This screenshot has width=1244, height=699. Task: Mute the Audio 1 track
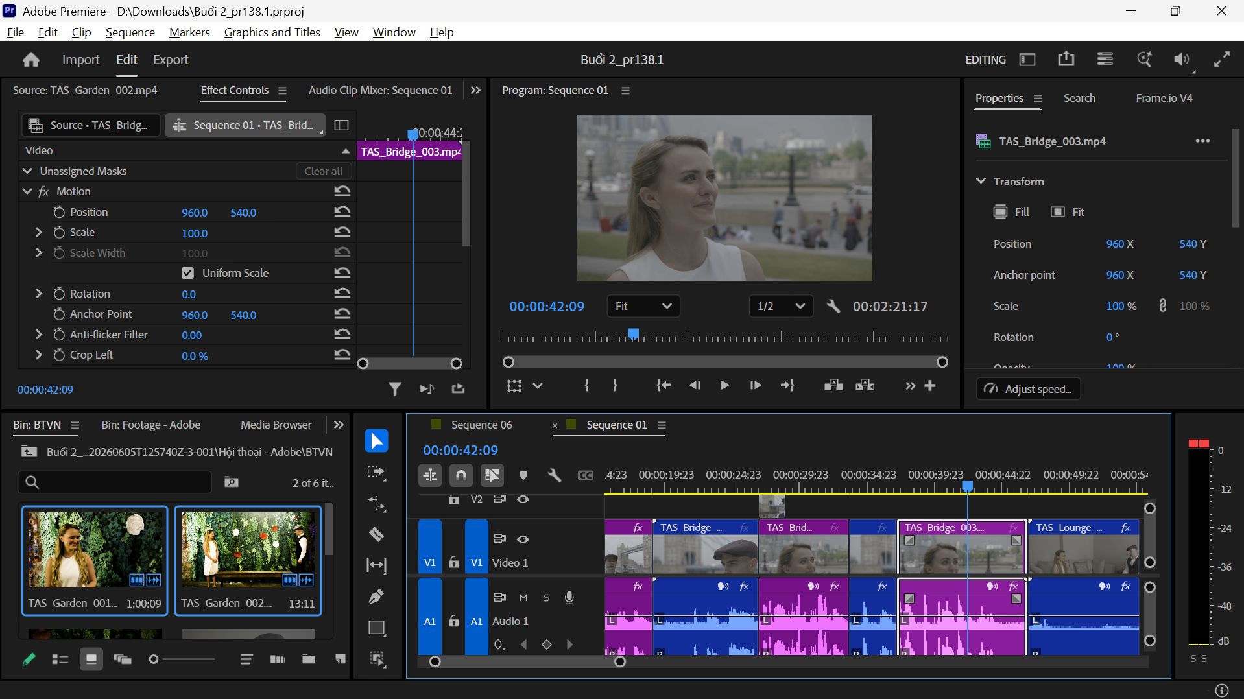pos(523,598)
